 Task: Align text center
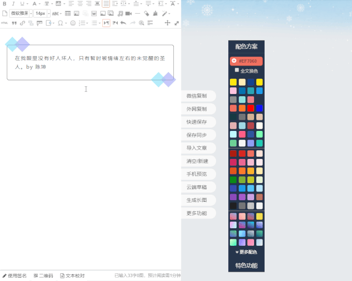click(80, 4)
